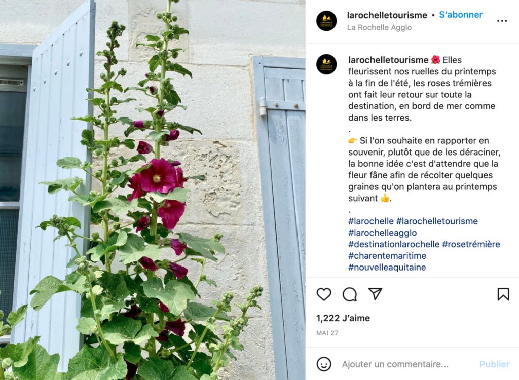Open comments via speech bubble icon
The width and height of the screenshot is (519, 380).
[350, 294]
